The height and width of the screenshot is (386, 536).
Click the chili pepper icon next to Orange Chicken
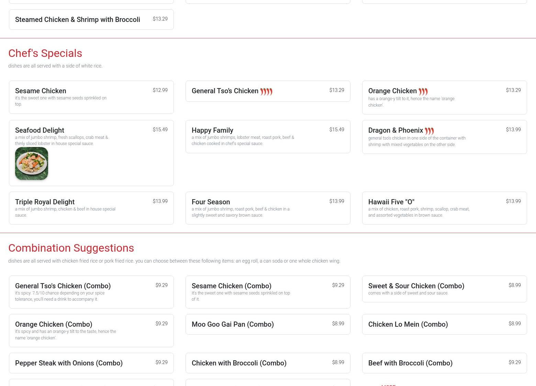click(x=423, y=92)
